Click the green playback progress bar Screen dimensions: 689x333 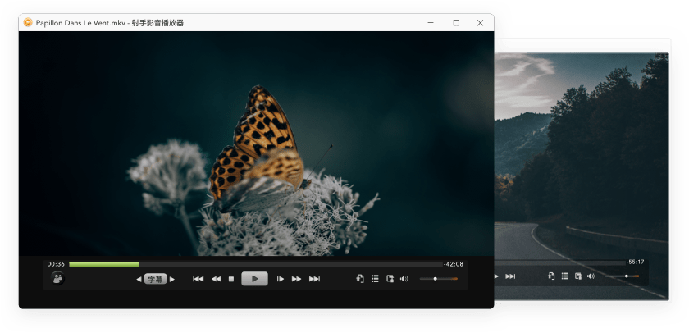click(x=103, y=264)
